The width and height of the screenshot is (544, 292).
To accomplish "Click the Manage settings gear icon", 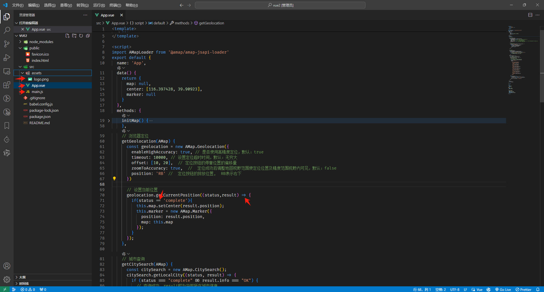I will coord(7,280).
